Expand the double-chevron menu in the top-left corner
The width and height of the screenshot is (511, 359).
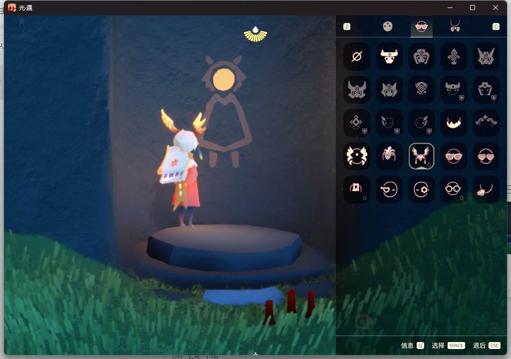[x=21, y=22]
